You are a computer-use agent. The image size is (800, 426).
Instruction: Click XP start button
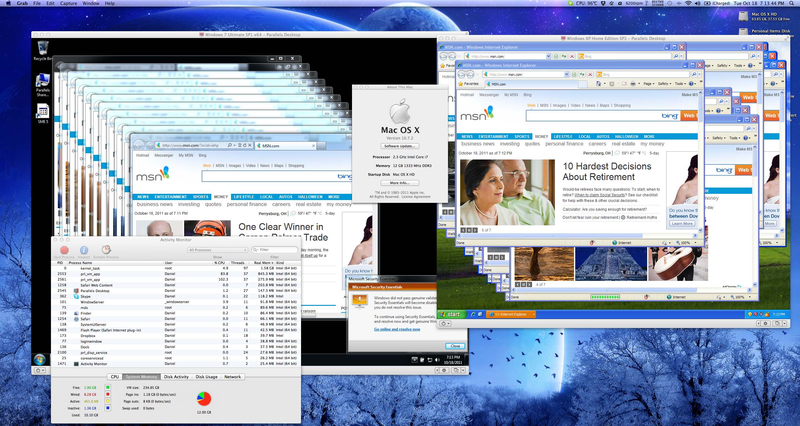452,314
